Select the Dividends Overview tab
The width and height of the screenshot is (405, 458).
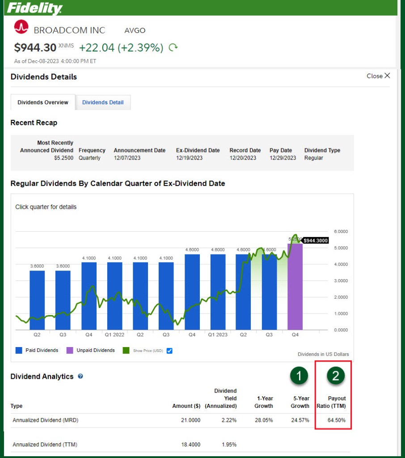[x=43, y=102]
